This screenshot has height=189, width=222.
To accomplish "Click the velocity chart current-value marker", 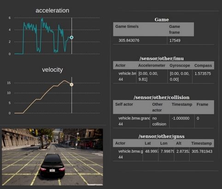I will (71, 84).
